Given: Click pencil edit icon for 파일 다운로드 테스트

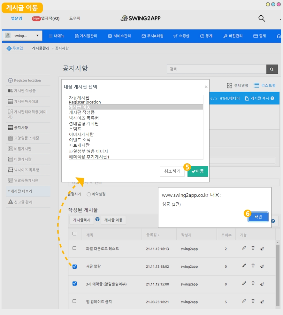Looking at the screenshot, I should pyautogui.click(x=244, y=248).
